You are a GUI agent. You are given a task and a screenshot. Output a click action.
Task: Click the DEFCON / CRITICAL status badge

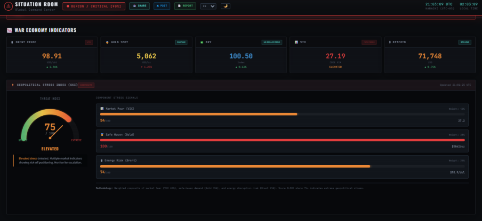coord(94,6)
